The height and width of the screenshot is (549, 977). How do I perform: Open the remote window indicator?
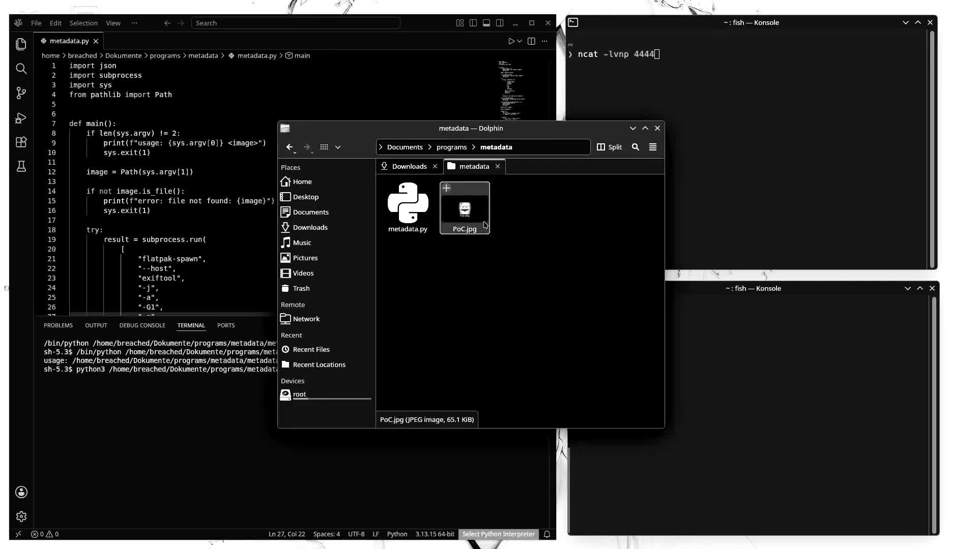click(x=18, y=534)
